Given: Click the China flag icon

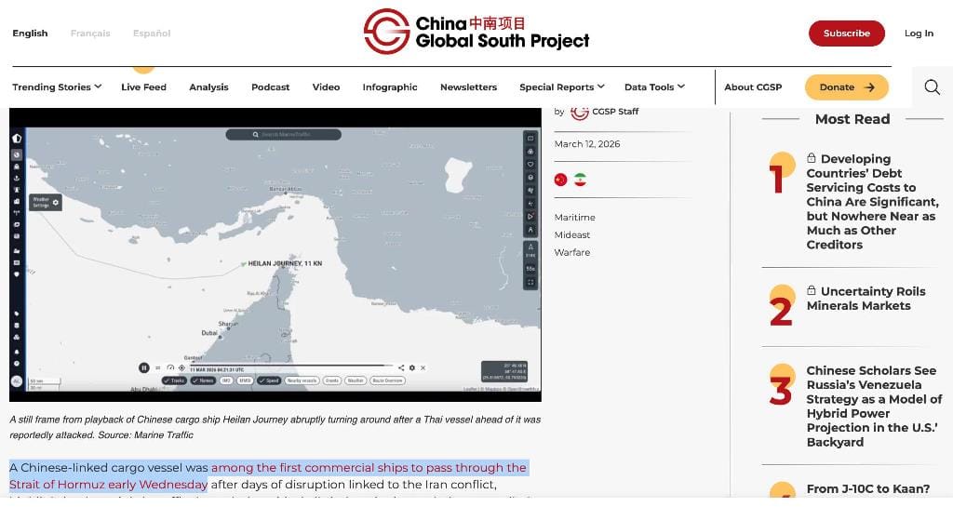Looking at the screenshot, I should click(x=560, y=180).
